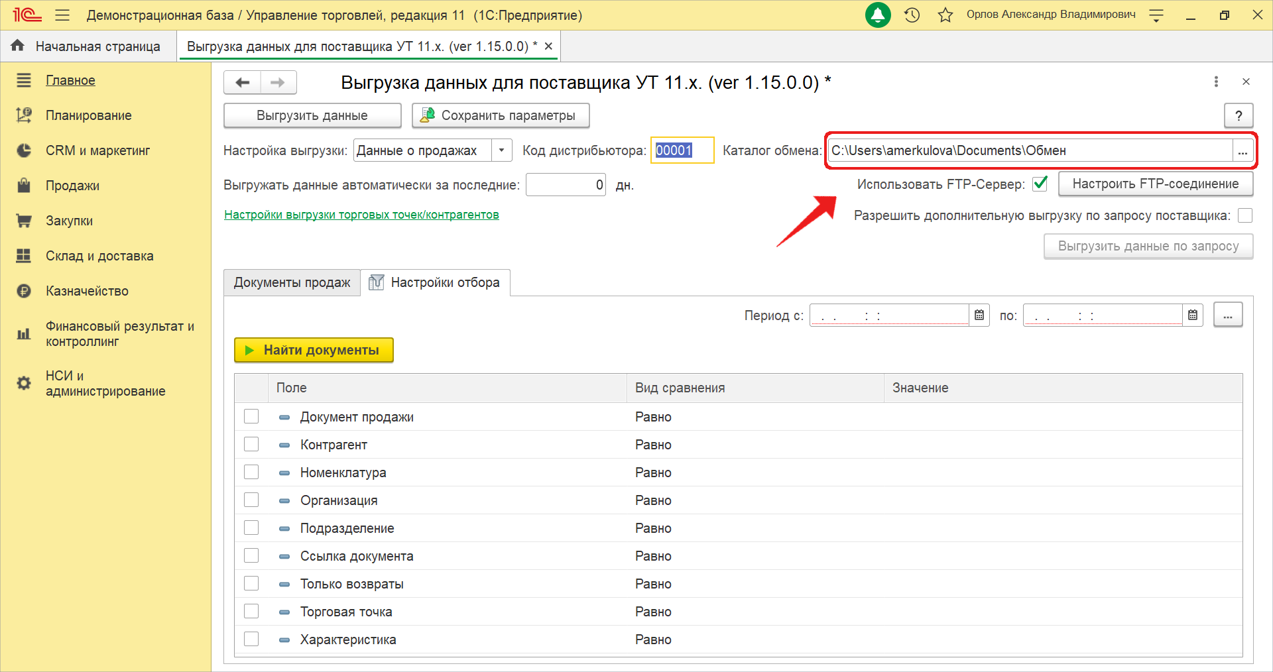
Task: Tick the Ссылка документа filter checkbox
Action: tap(251, 555)
